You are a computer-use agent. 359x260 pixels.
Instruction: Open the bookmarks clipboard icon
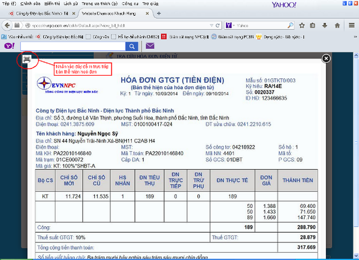point(313,26)
